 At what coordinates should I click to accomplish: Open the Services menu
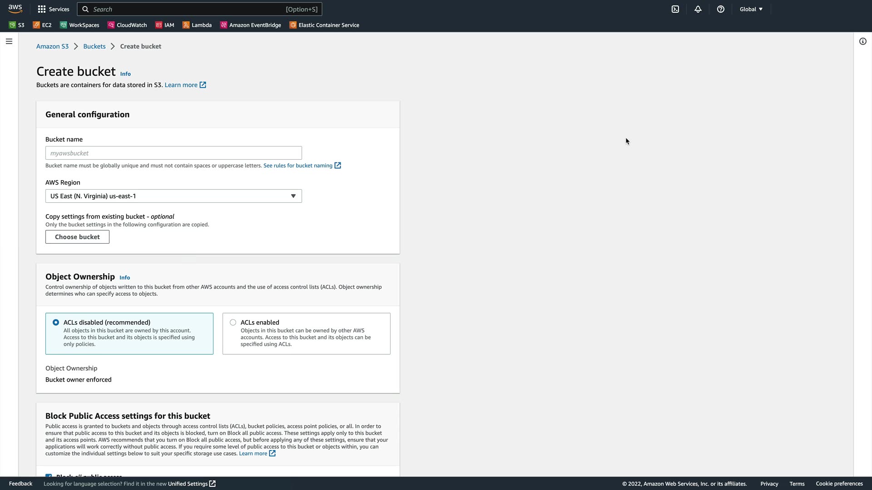(54, 9)
